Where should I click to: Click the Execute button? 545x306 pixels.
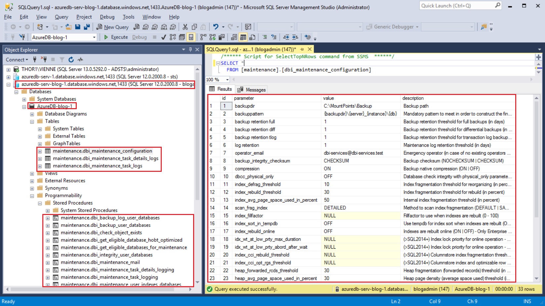click(x=116, y=37)
